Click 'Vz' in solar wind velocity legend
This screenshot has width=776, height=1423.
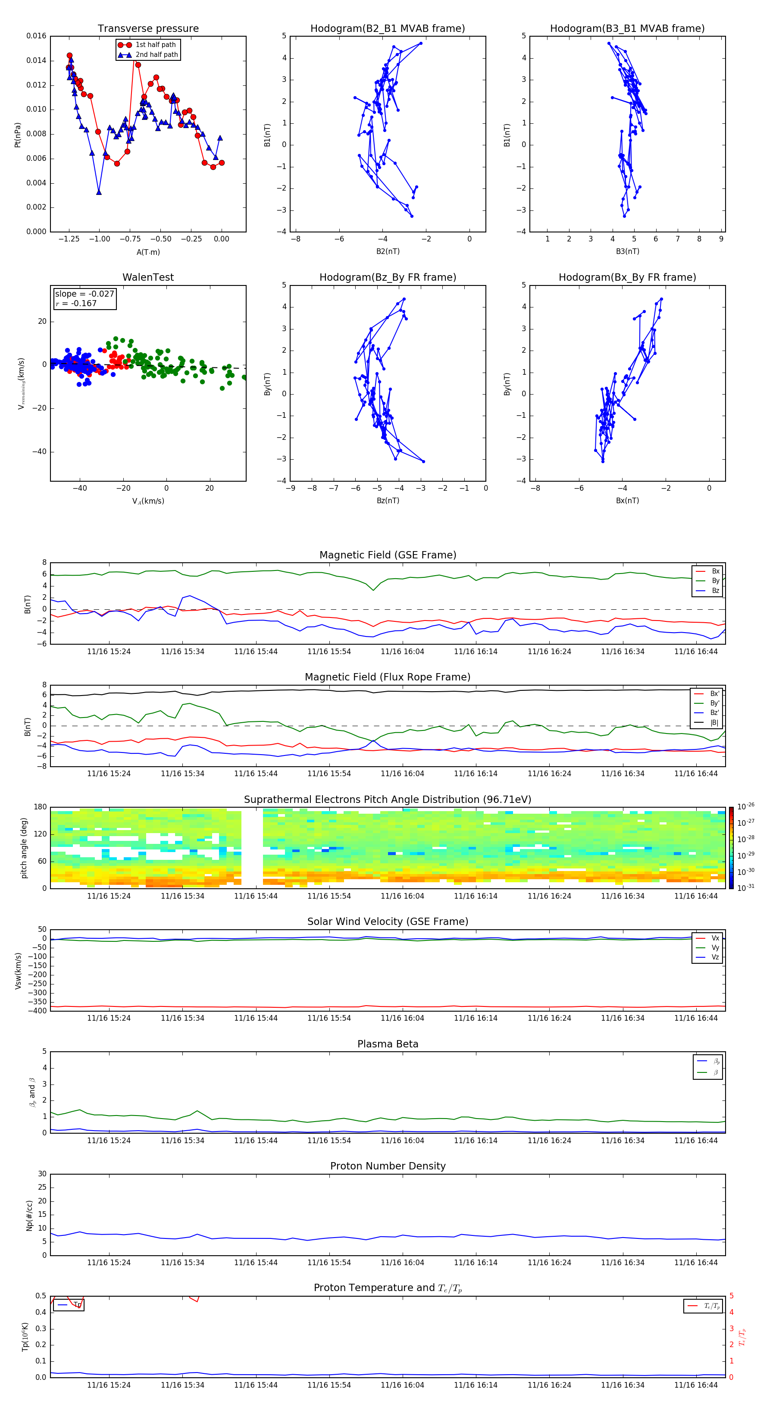(707, 957)
